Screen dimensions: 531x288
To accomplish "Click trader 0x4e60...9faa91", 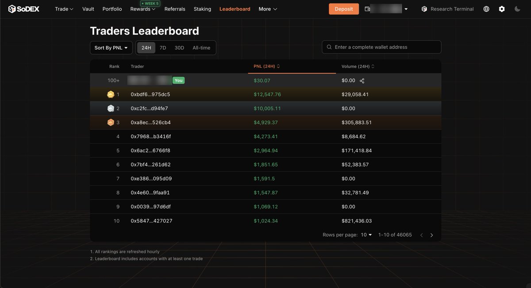I will coord(150,193).
